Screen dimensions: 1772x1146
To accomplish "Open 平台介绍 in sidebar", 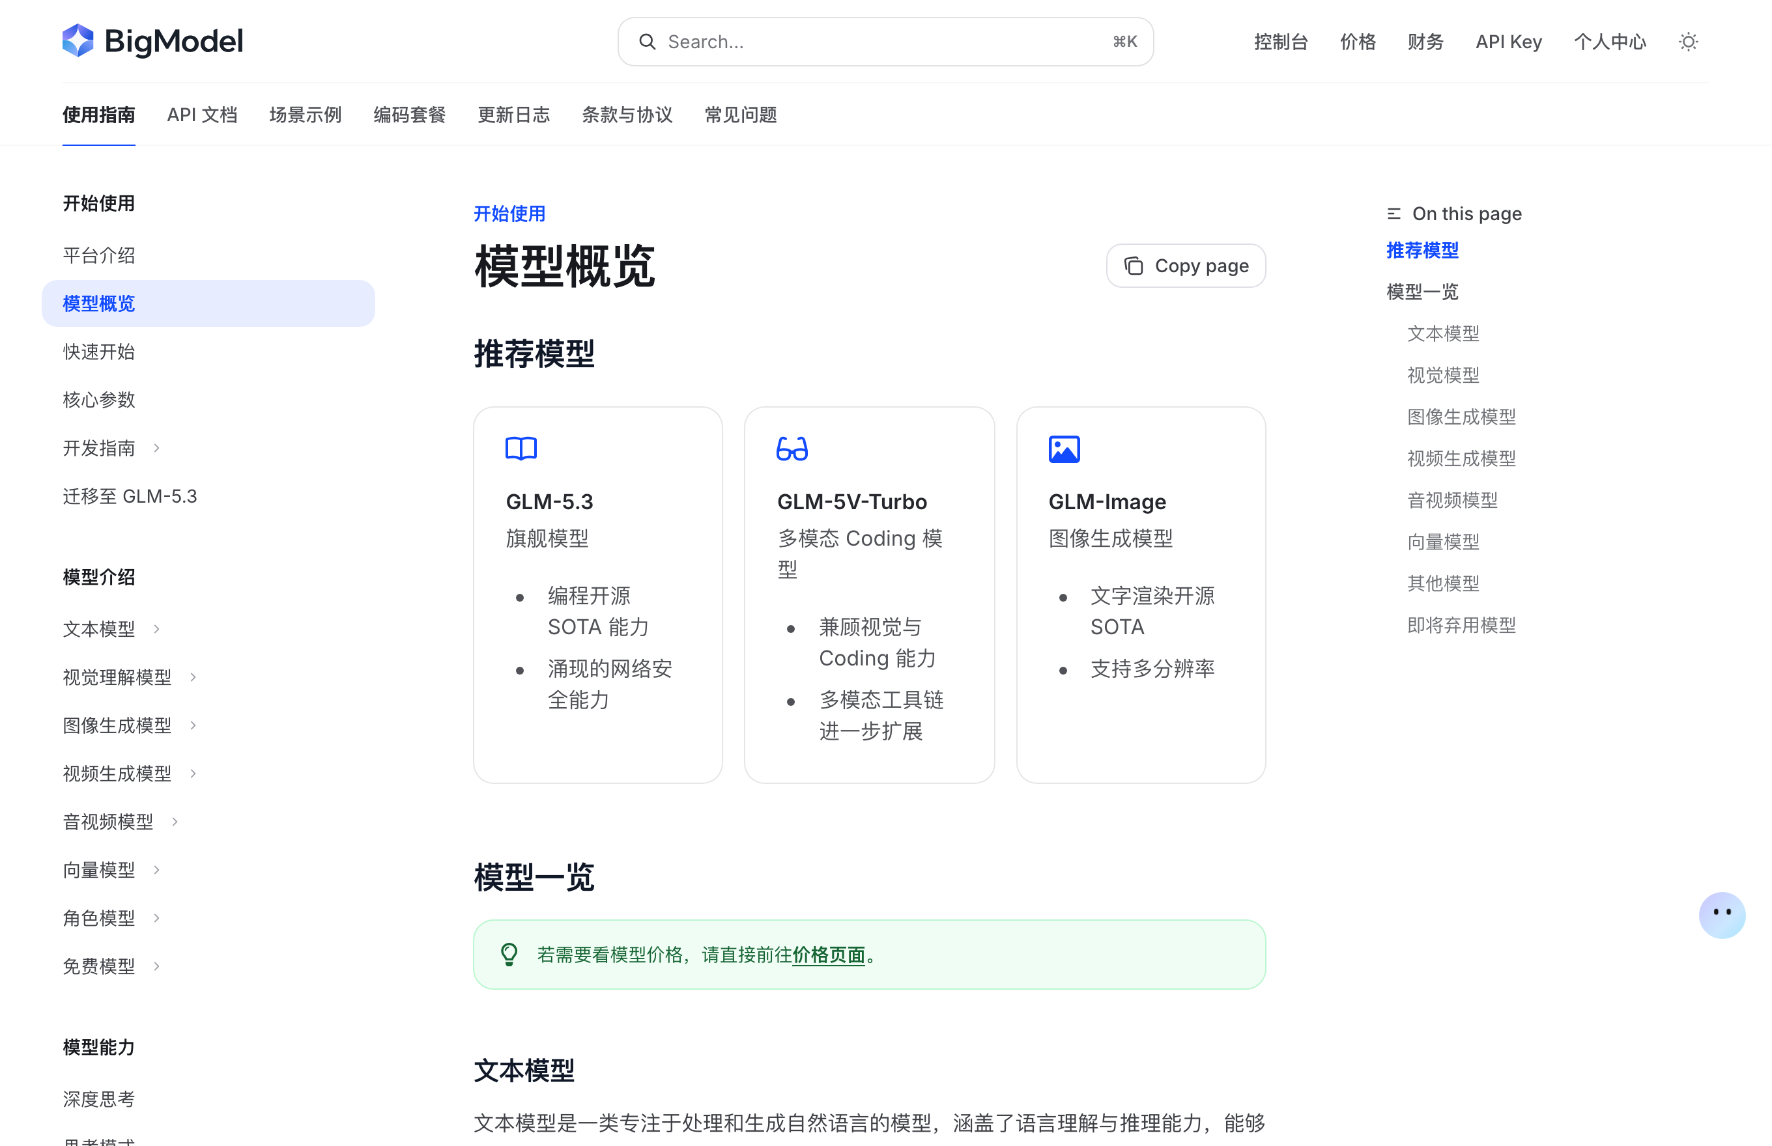I will pyautogui.click(x=99, y=255).
